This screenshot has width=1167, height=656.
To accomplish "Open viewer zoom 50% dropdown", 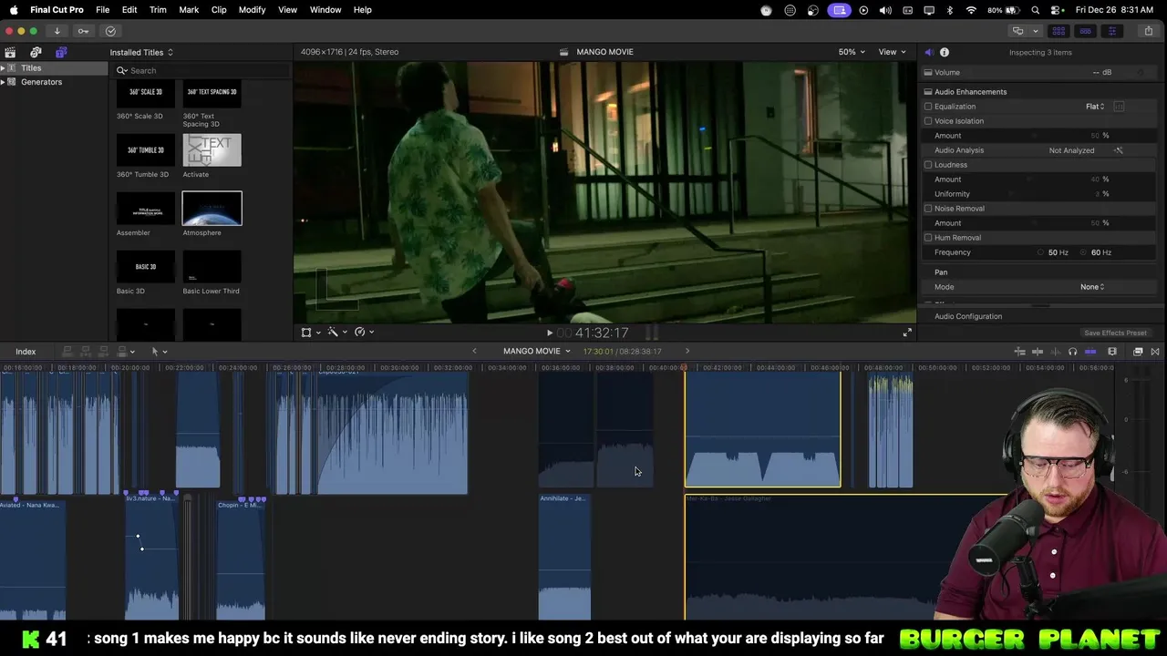I will (852, 52).
